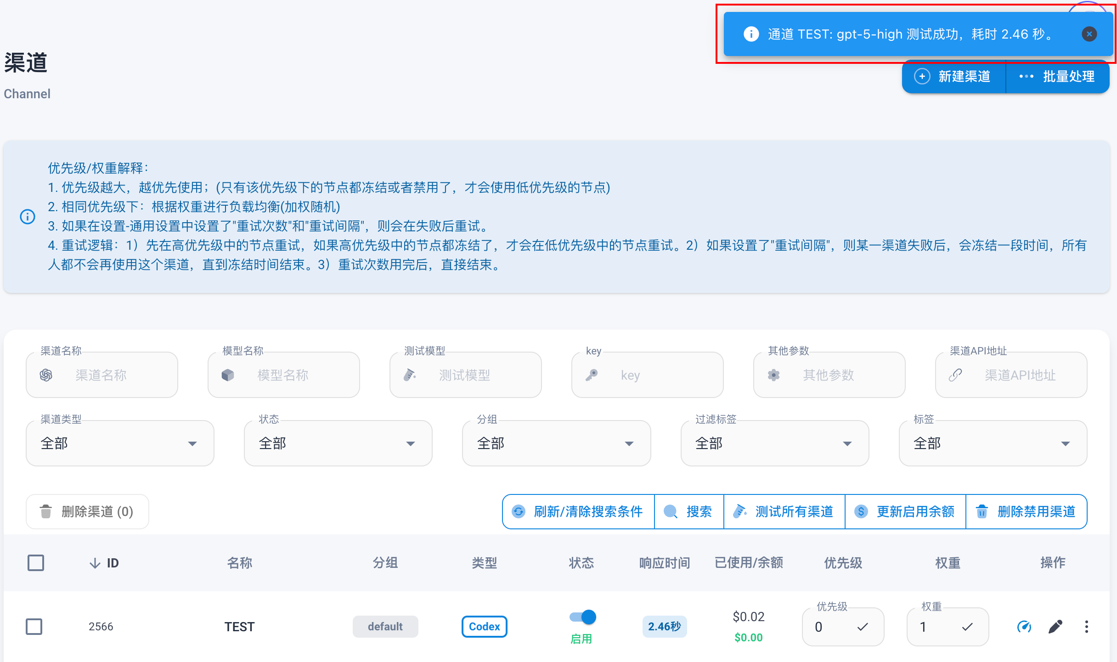Click the 删除渠道 (0) button
The image size is (1117, 662).
[x=87, y=511]
